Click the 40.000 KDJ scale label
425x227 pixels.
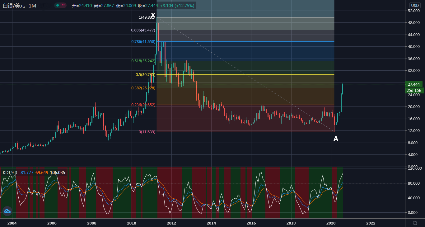pos(414,198)
